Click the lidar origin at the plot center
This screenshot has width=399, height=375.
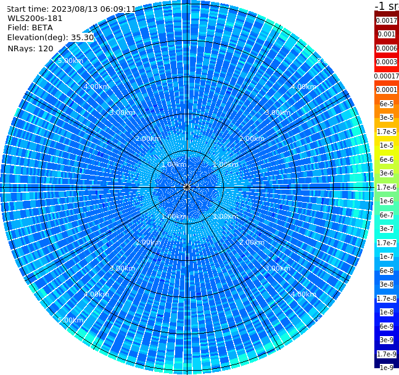(187, 187)
